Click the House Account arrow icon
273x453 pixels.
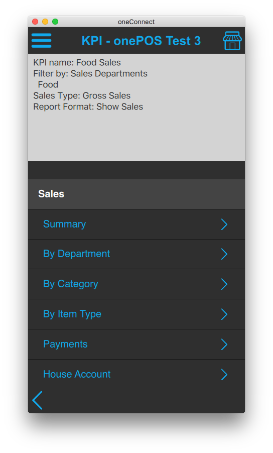(224, 375)
